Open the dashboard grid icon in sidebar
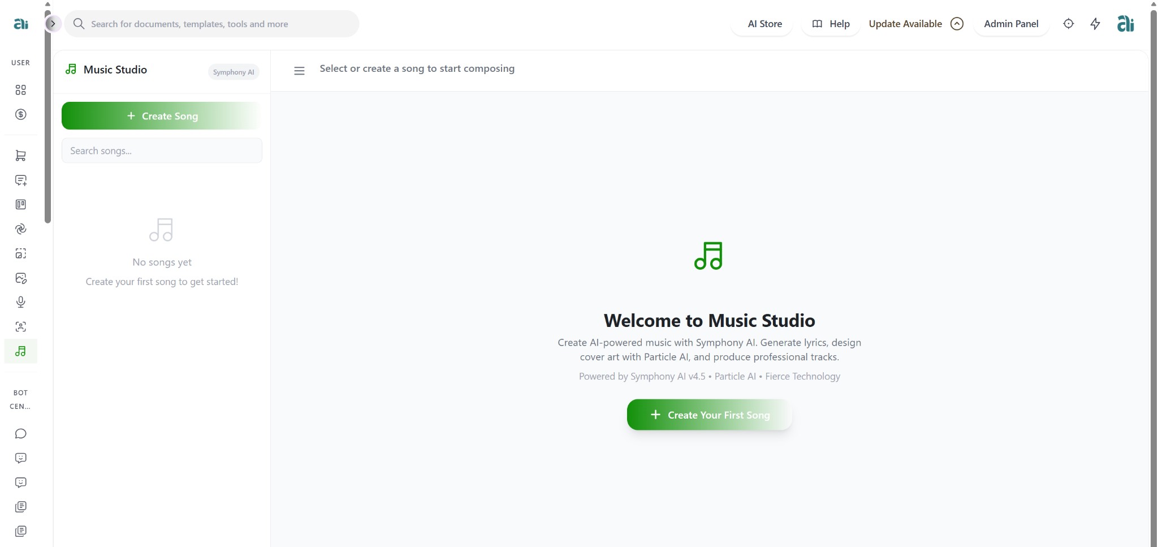1158x547 pixels. tap(21, 90)
